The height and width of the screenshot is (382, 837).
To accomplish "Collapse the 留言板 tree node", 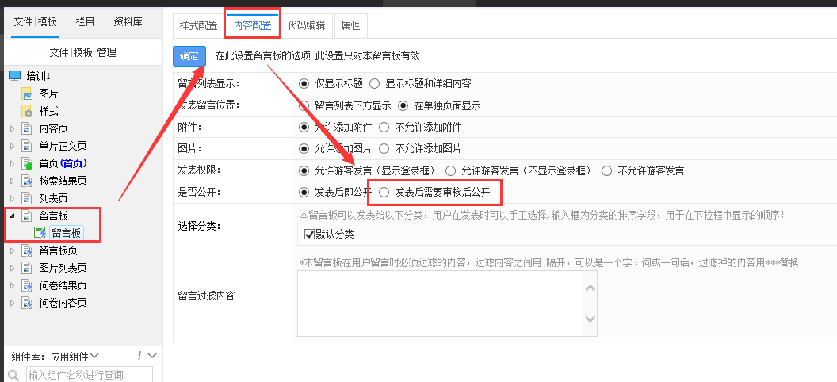I will coord(12,216).
